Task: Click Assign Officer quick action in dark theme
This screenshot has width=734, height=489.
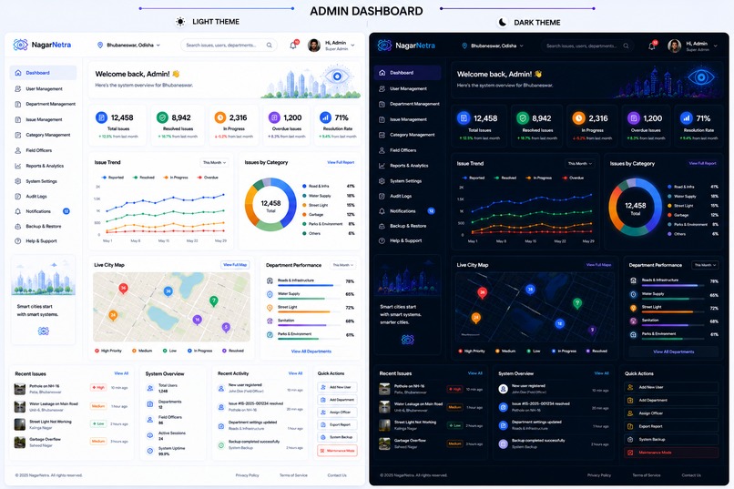Action: point(671,413)
